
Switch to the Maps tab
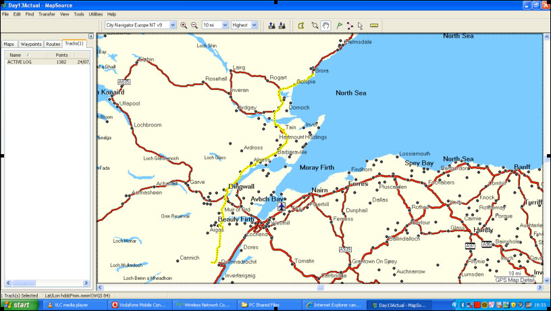click(x=9, y=45)
